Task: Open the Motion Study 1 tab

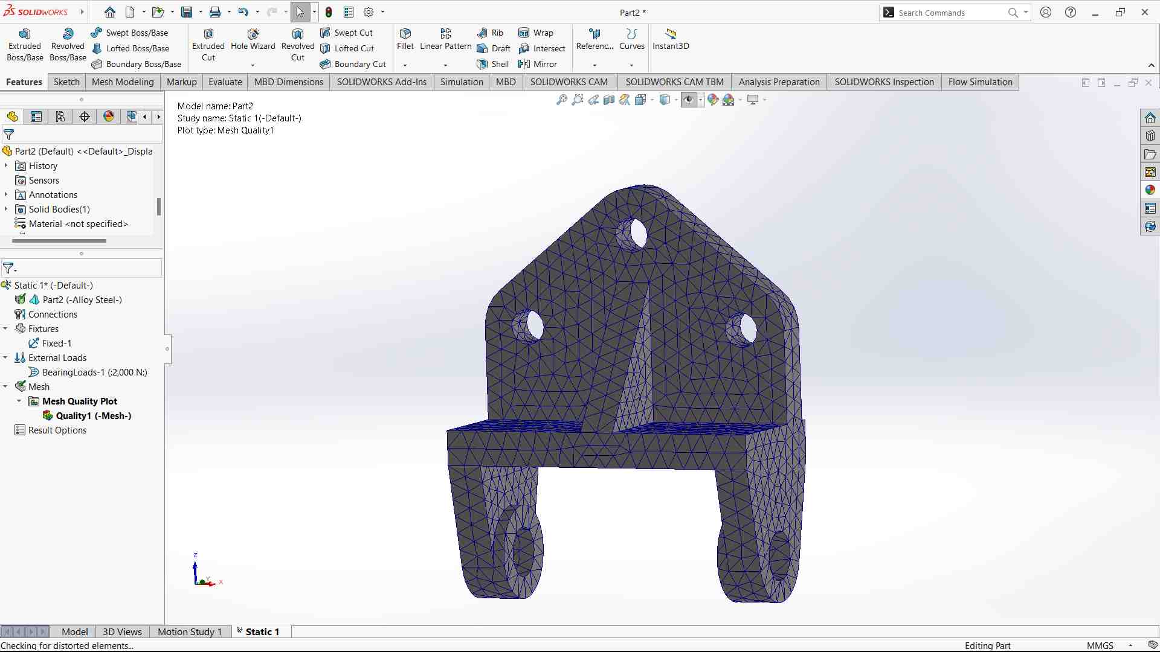Action: point(189,631)
